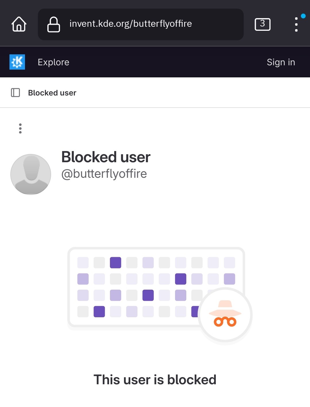Image resolution: width=310 pixels, height=407 pixels.
Task: Click the Sign in link
Action: (x=281, y=62)
